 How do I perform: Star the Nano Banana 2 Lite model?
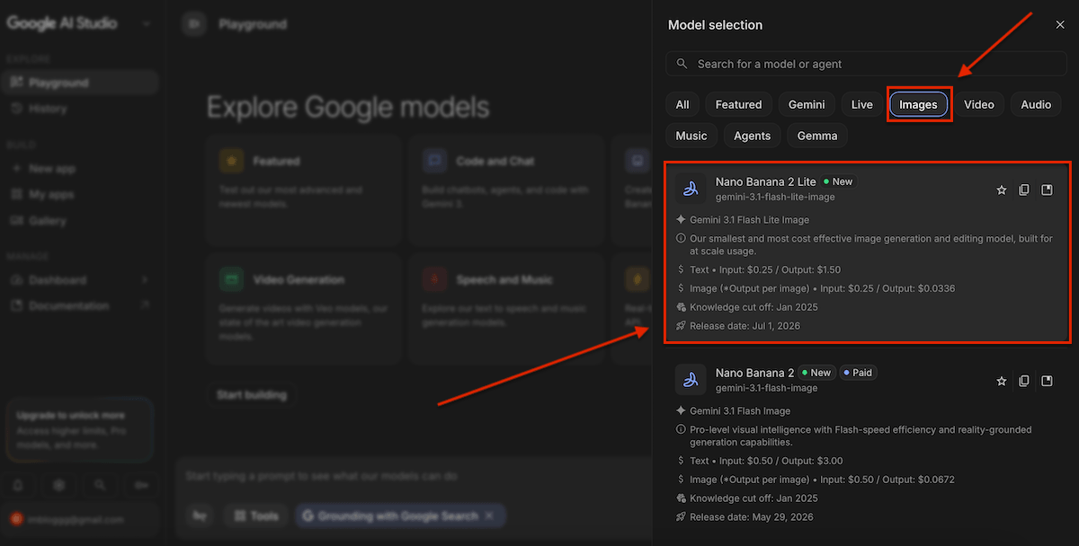1001,190
